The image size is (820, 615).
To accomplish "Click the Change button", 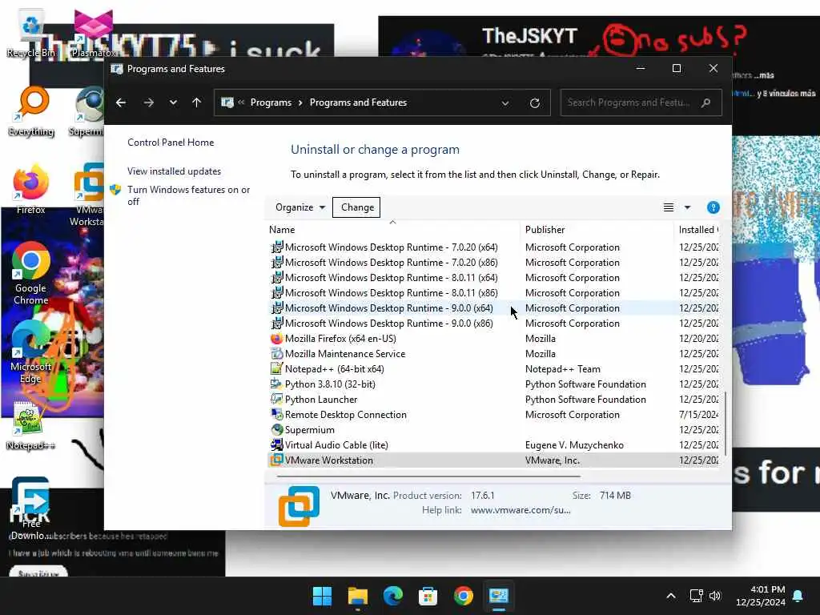I will pyautogui.click(x=356, y=207).
